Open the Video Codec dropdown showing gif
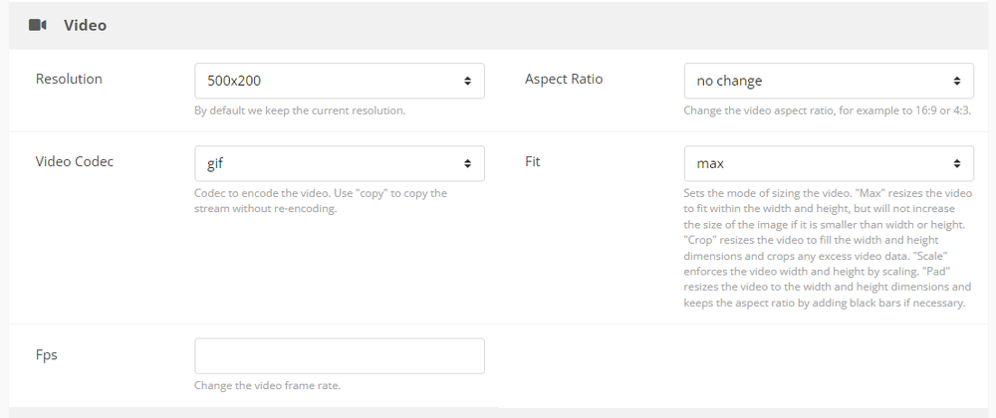The height and width of the screenshot is (418, 996). coord(340,163)
